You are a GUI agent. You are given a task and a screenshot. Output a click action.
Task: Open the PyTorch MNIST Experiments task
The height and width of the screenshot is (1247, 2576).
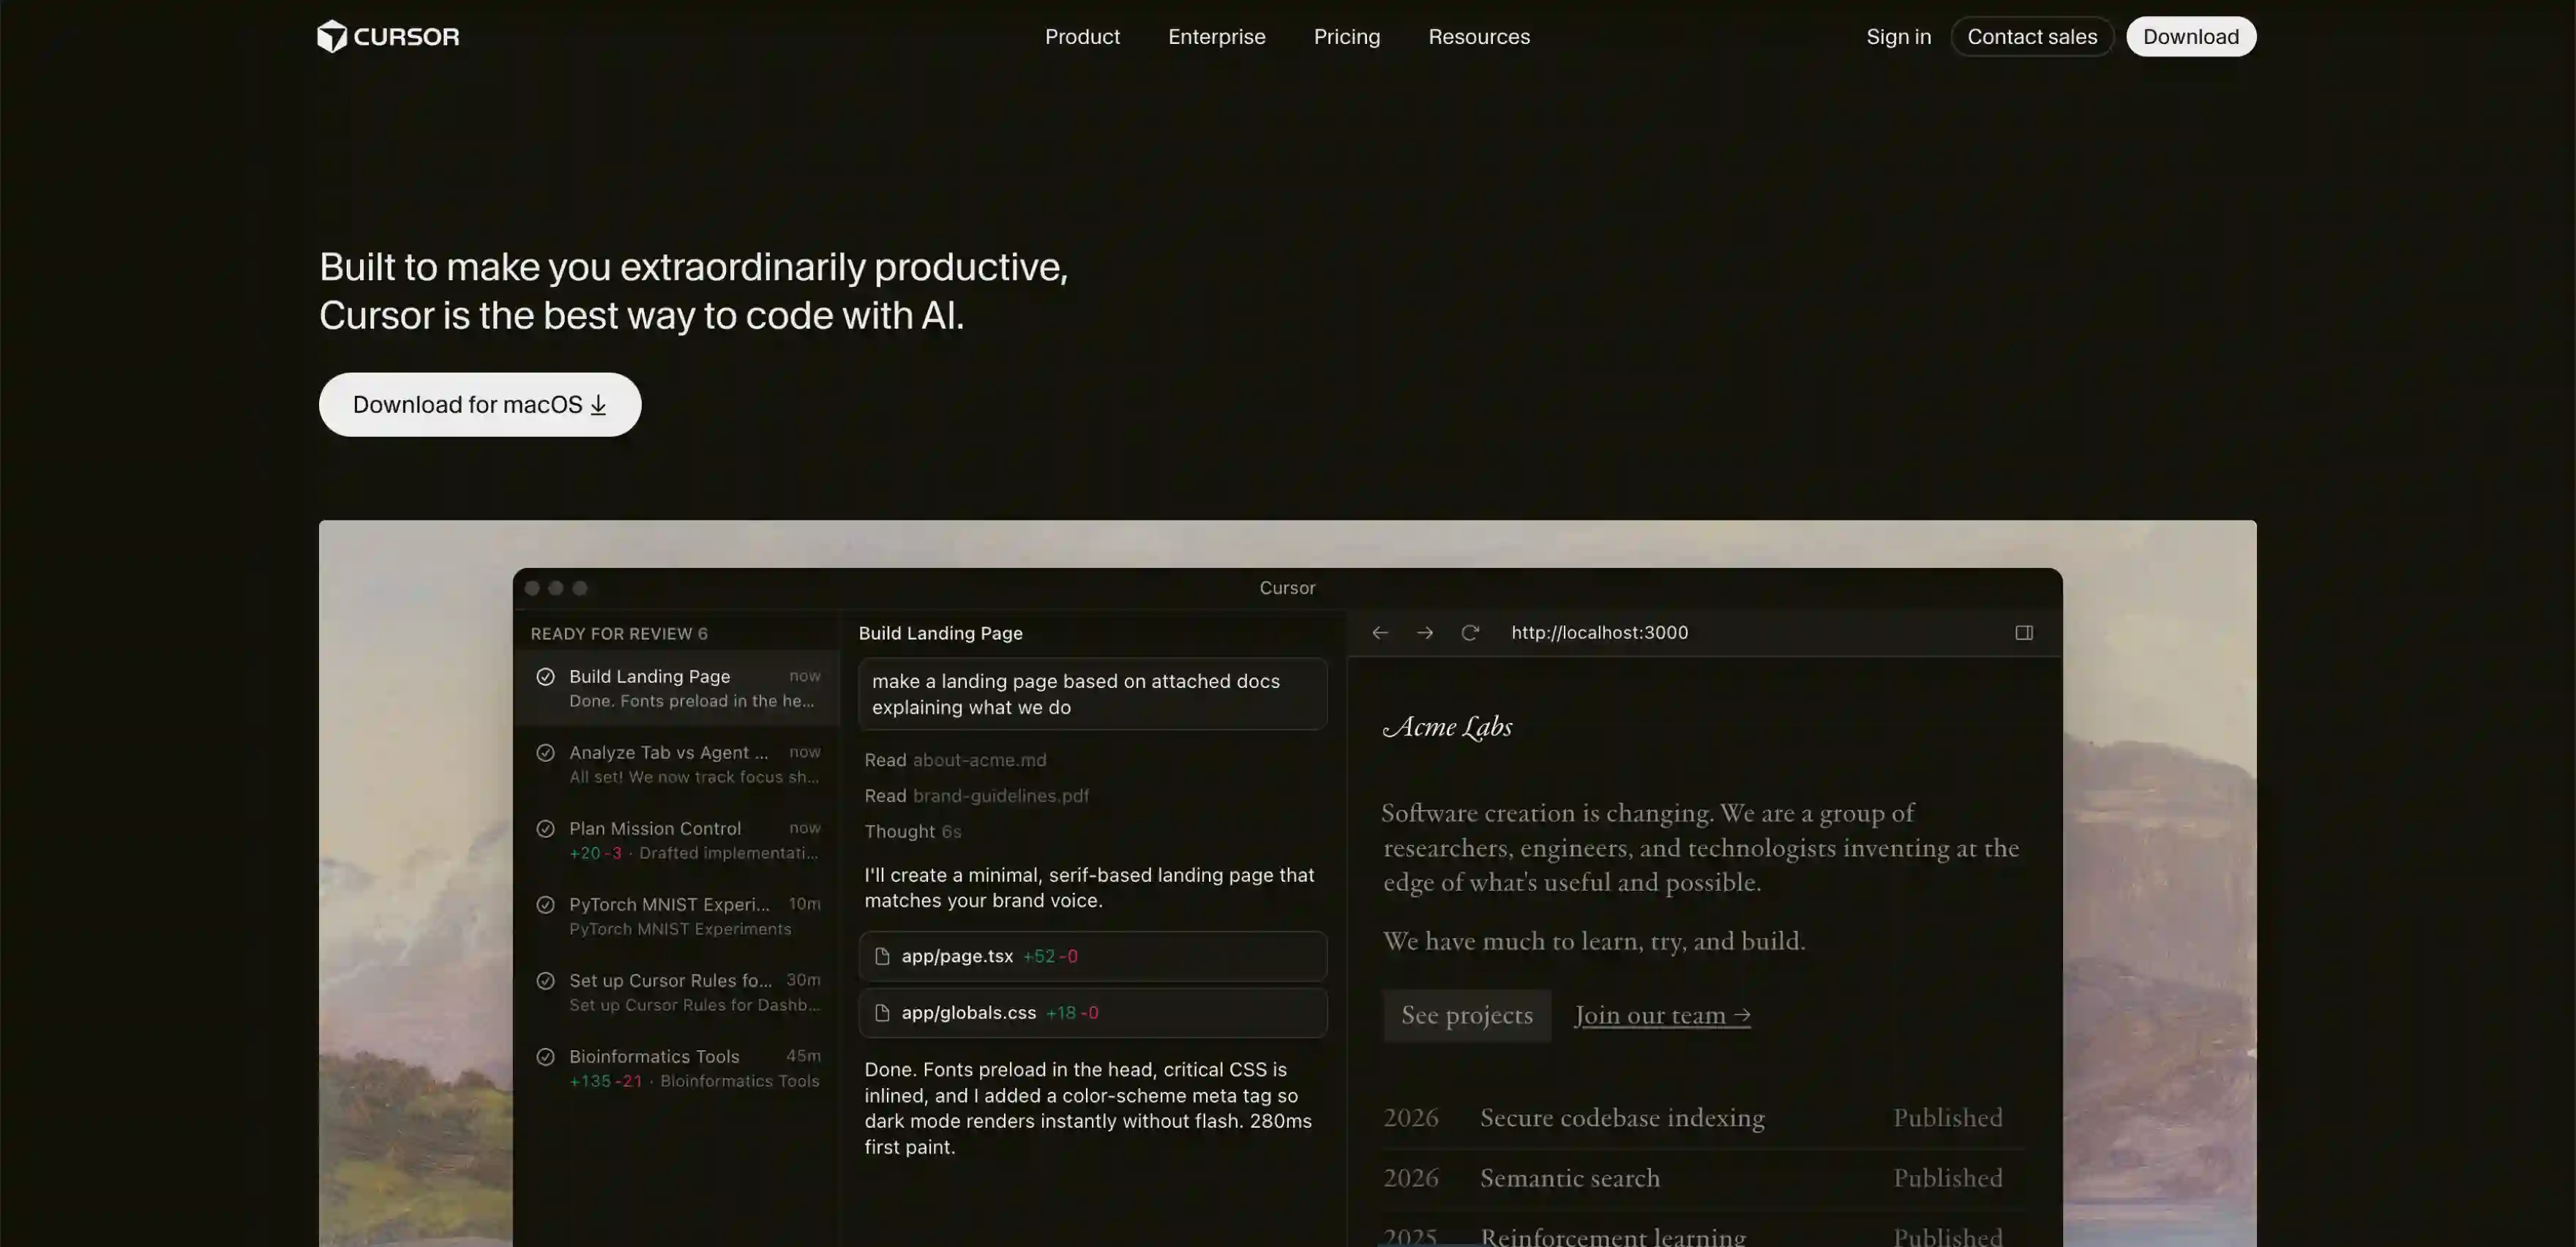coord(677,916)
